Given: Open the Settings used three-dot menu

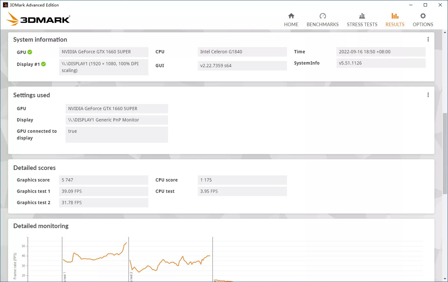Looking at the screenshot, I should pyautogui.click(x=428, y=95).
